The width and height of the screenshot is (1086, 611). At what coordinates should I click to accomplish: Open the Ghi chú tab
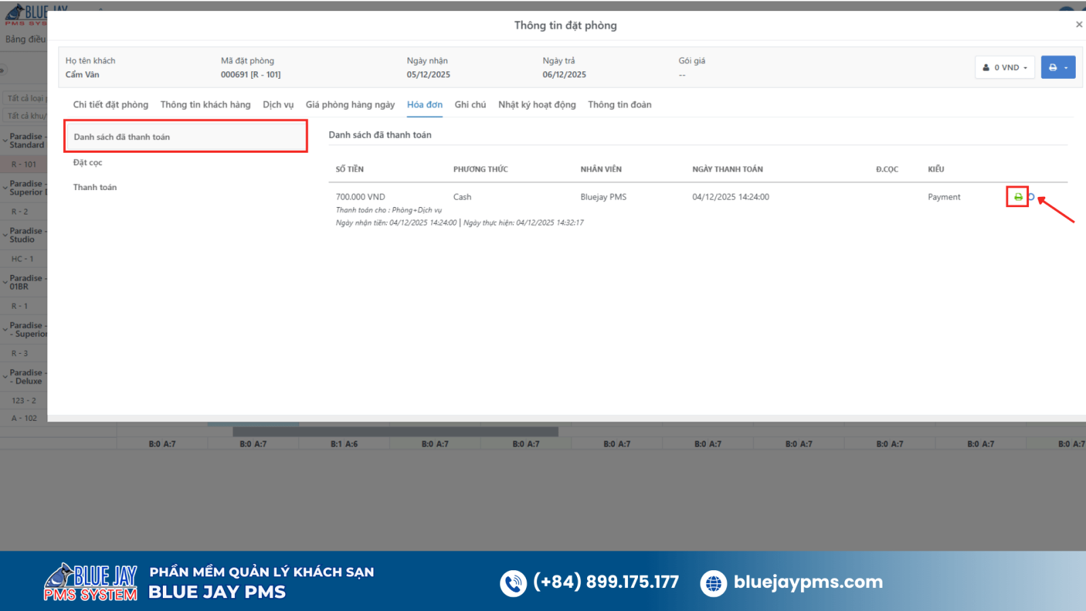point(470,105)
